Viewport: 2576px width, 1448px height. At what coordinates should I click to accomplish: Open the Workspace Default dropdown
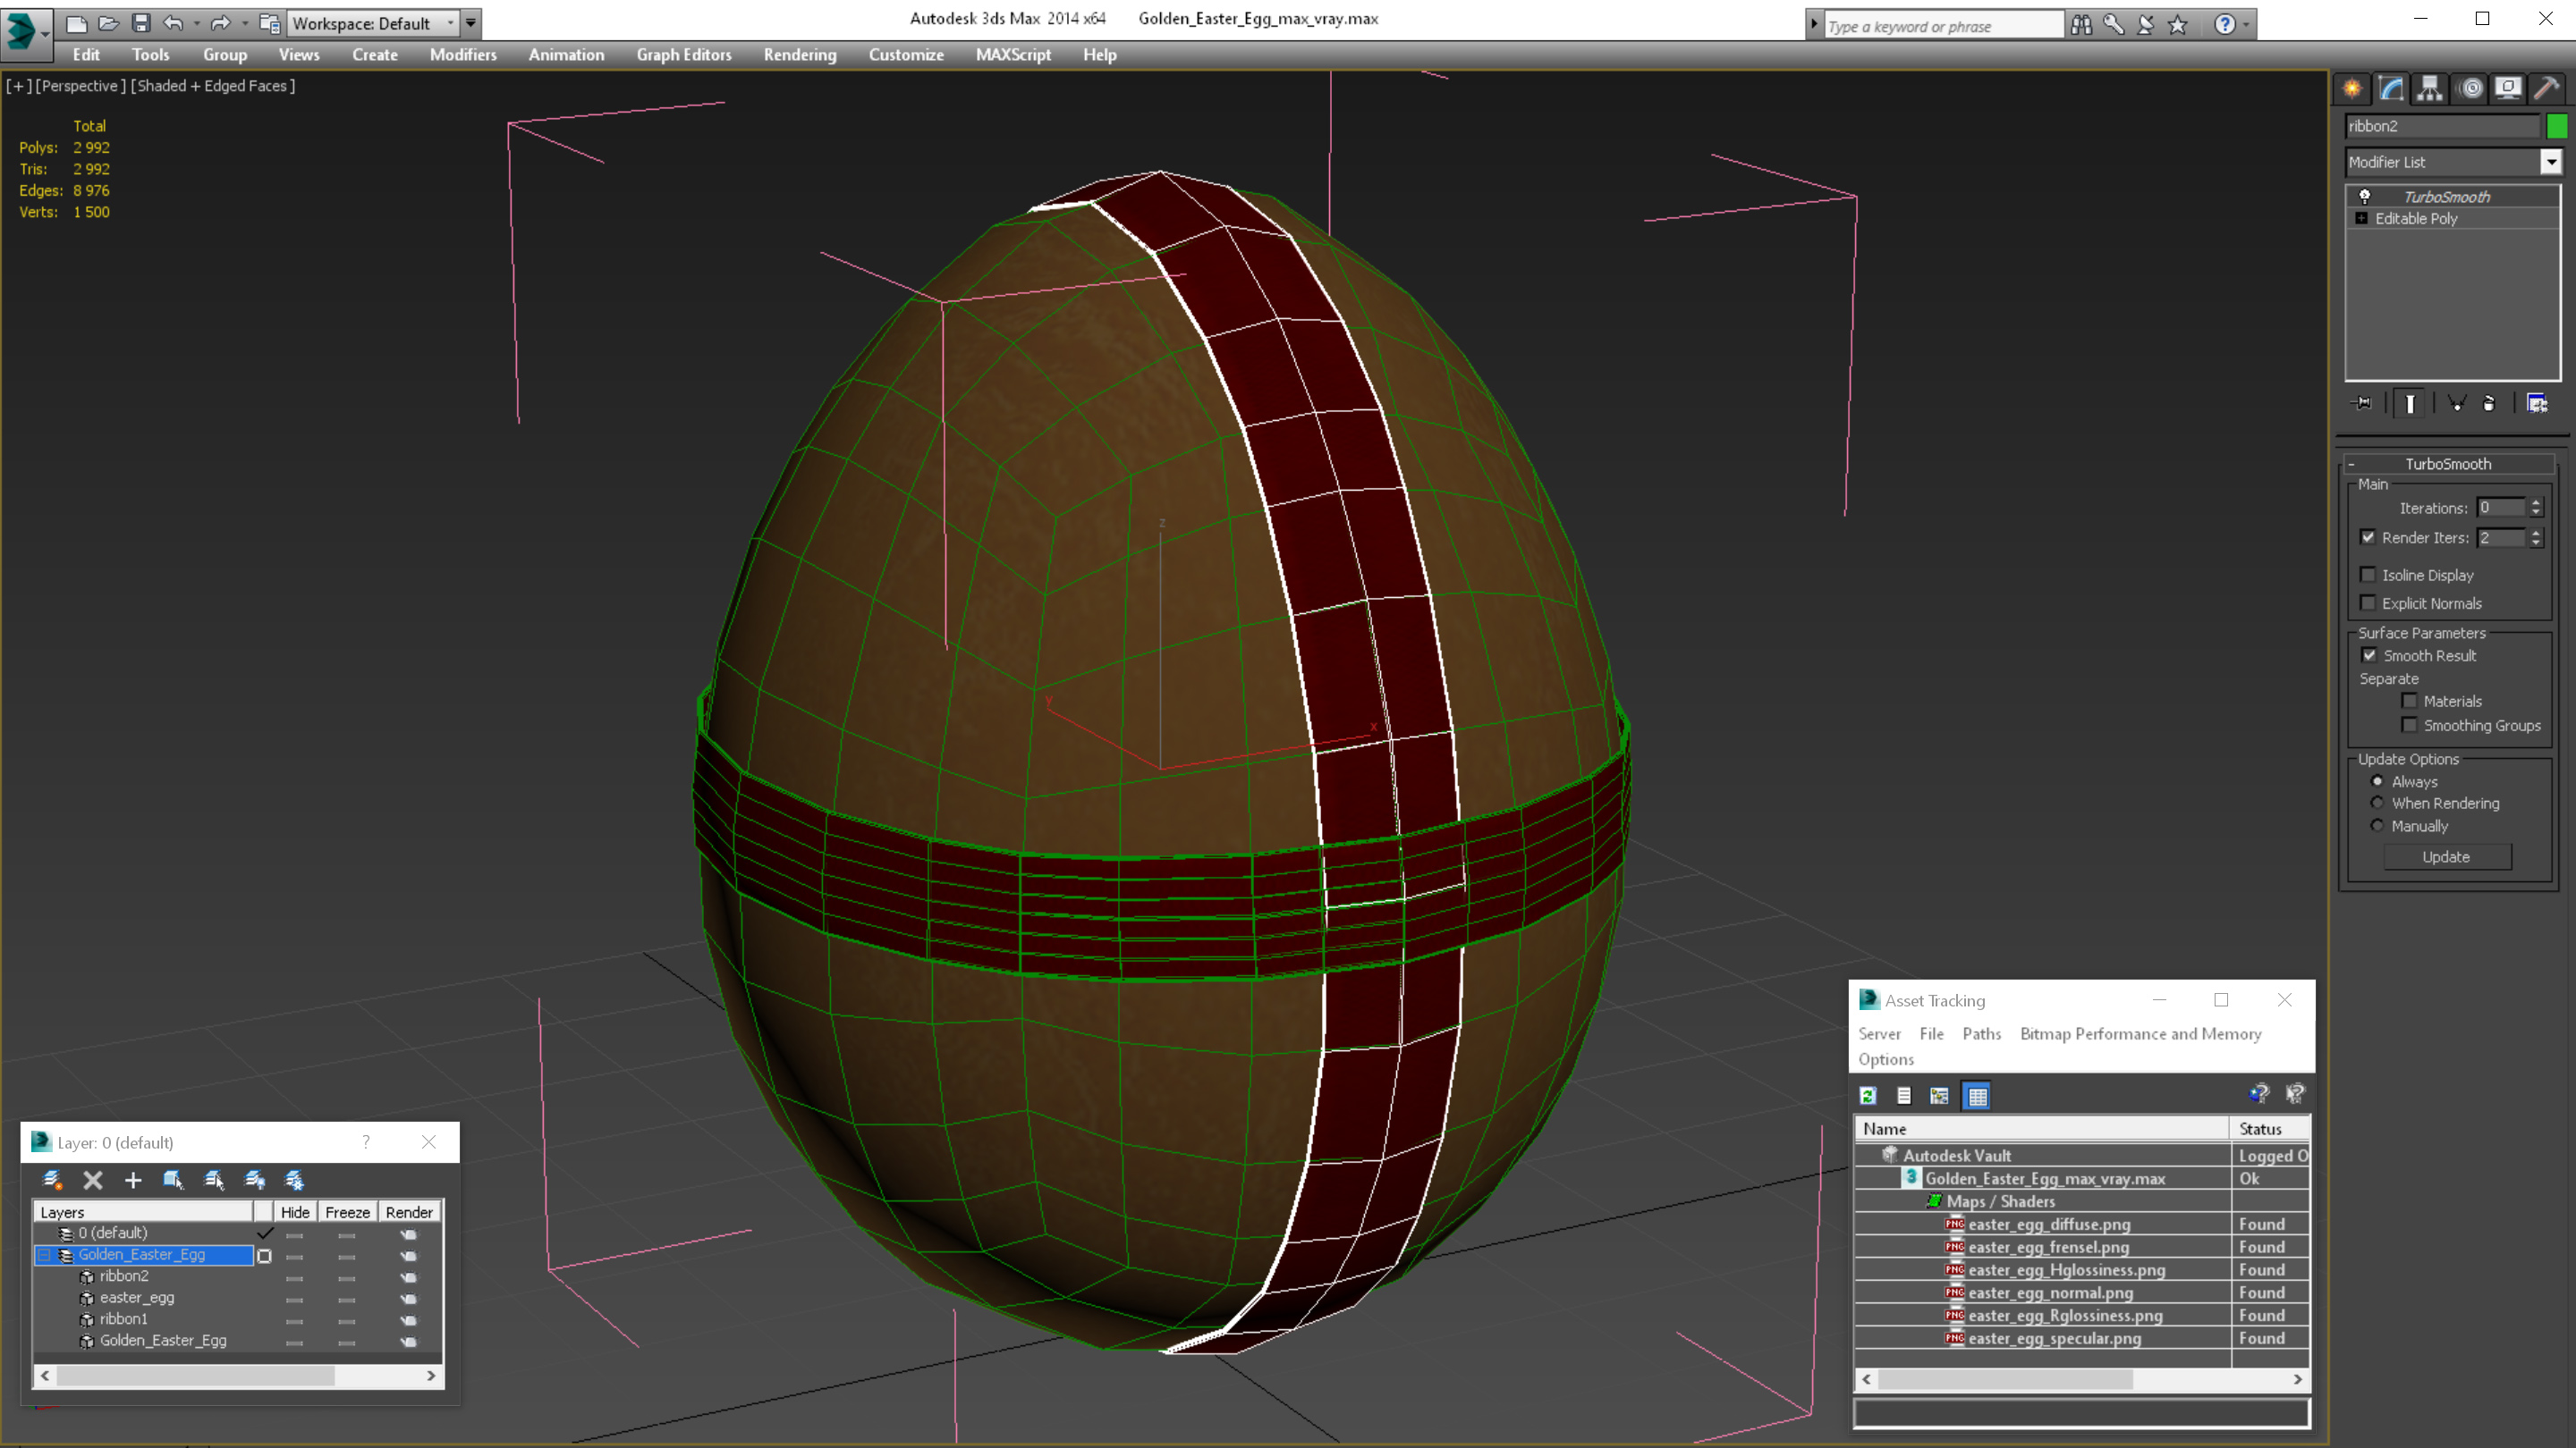tap(372, 23)
